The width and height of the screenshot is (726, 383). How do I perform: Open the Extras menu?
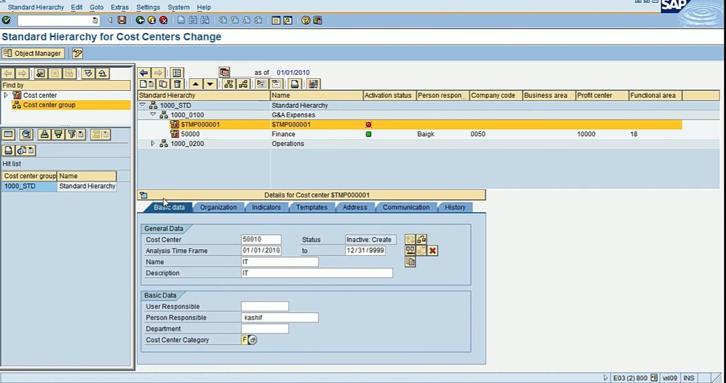coord(120,7)
